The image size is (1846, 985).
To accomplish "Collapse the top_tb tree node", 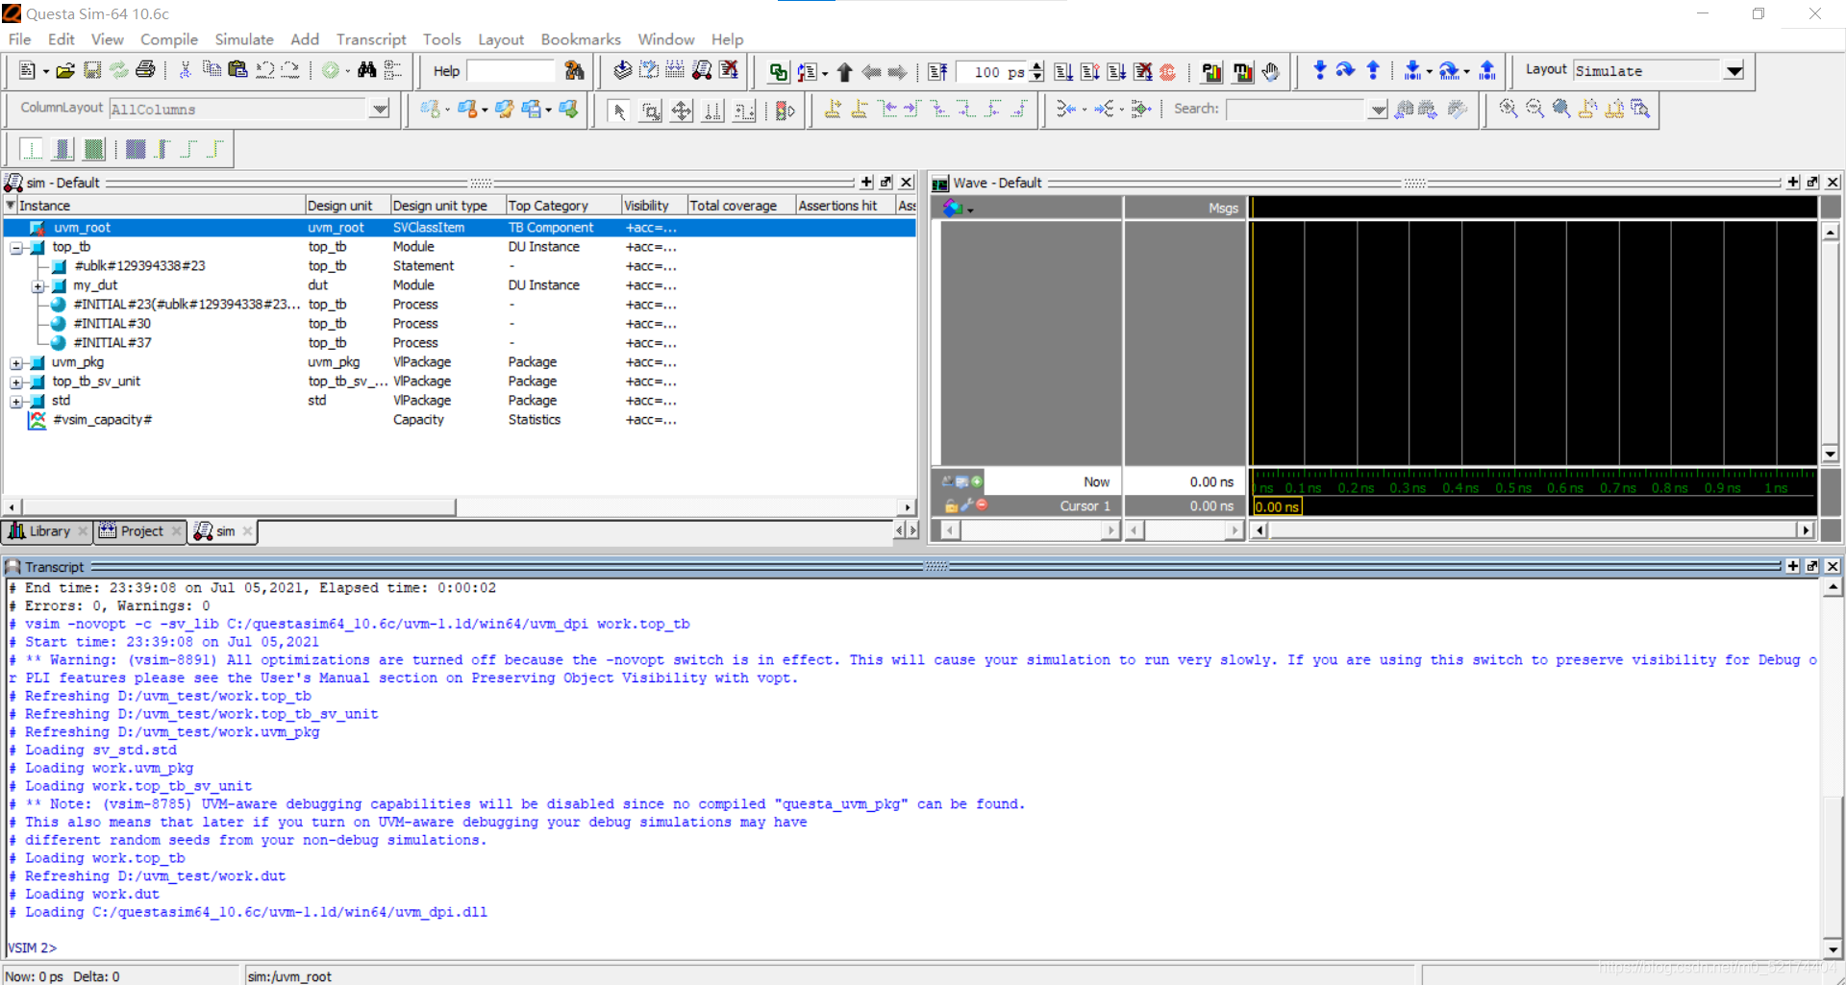I will [x=16, y=247].
